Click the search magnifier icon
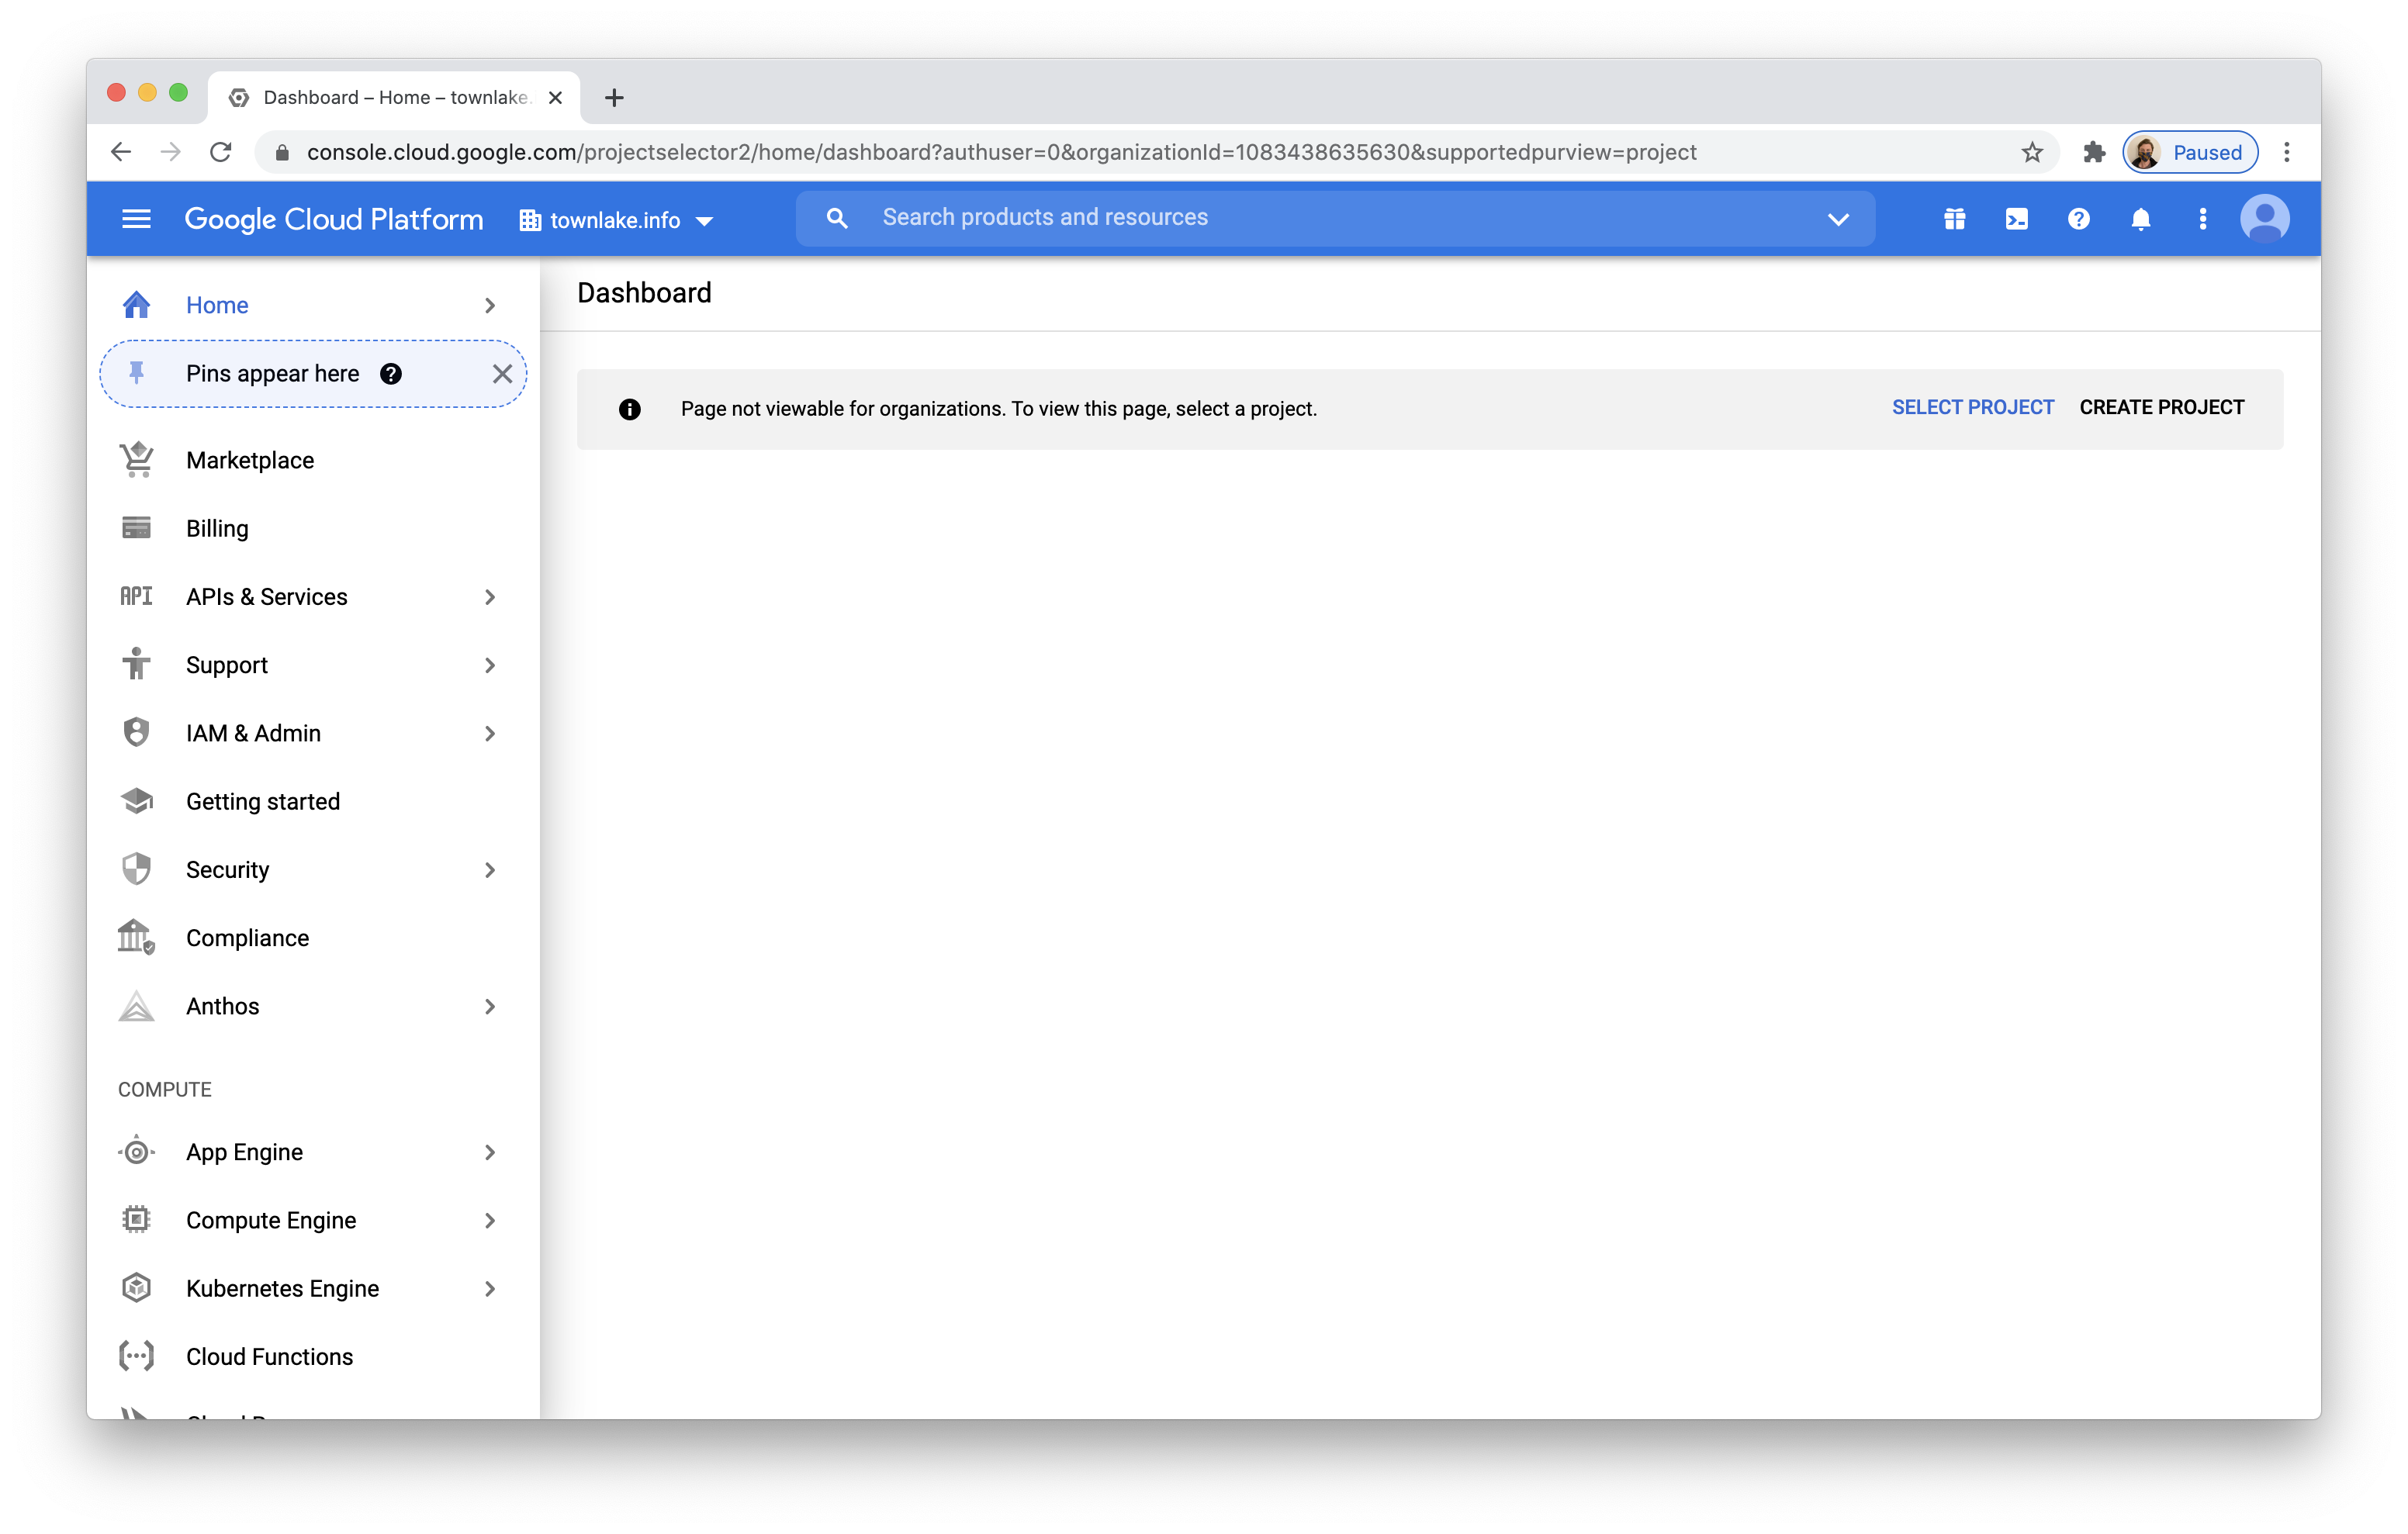Screen dimensions: 2408x1534 click(x=836, y=218)
